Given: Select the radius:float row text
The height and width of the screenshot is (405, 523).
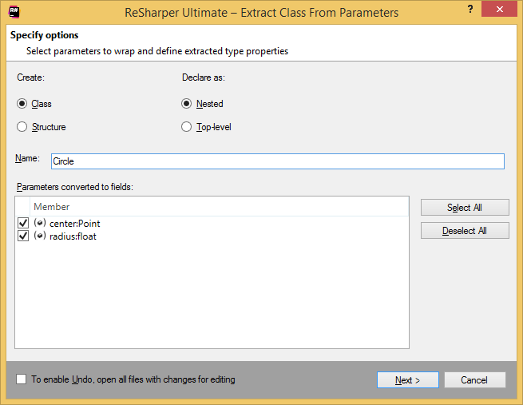Looking at the screenshot, I should [73, 236].
